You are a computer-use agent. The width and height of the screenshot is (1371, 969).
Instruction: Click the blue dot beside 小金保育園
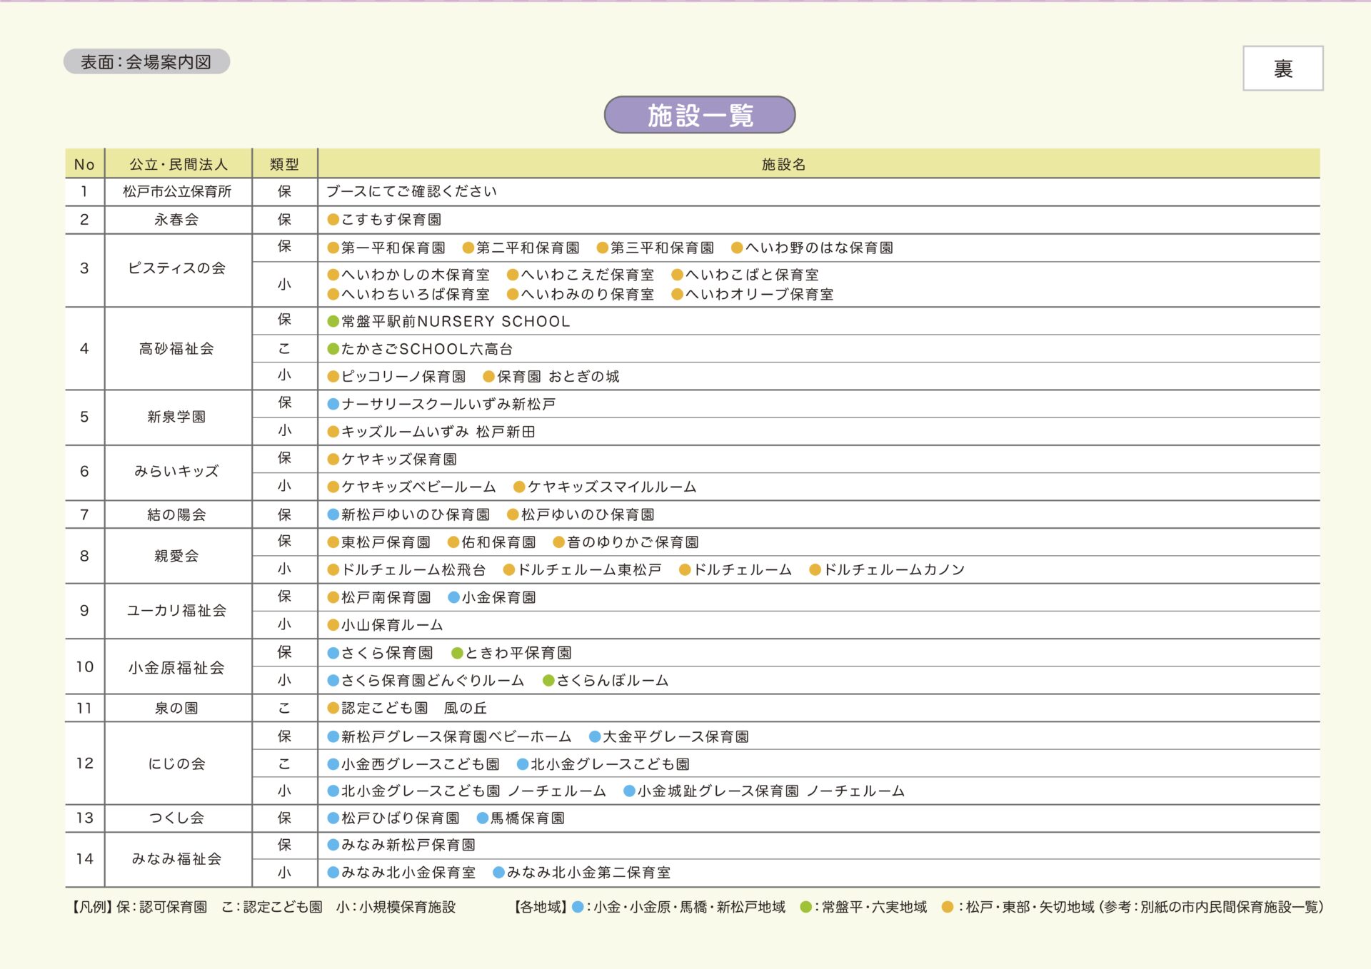click(453, 597)
